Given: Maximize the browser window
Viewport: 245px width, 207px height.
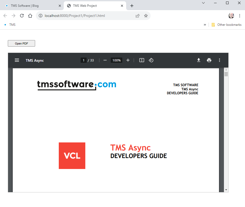Looking at the screenshot, I should click(227, 3).
